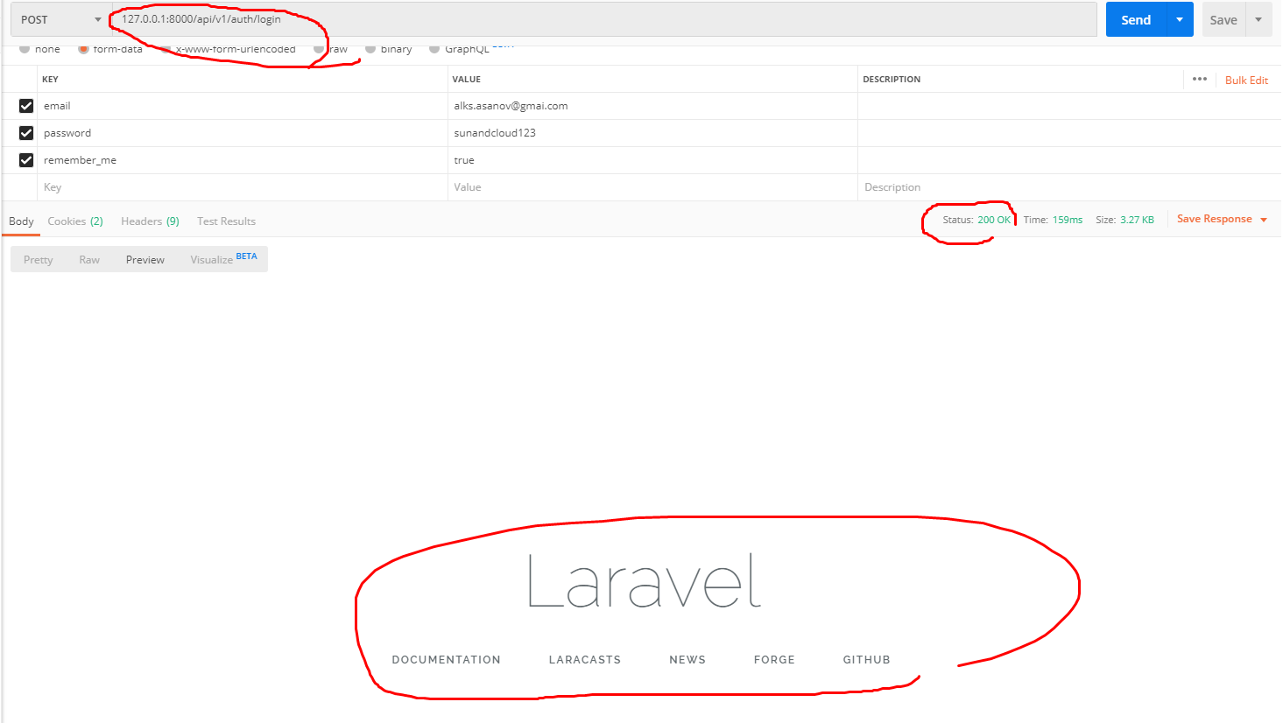
Task: Send the request
Action: coord(1136,20)
